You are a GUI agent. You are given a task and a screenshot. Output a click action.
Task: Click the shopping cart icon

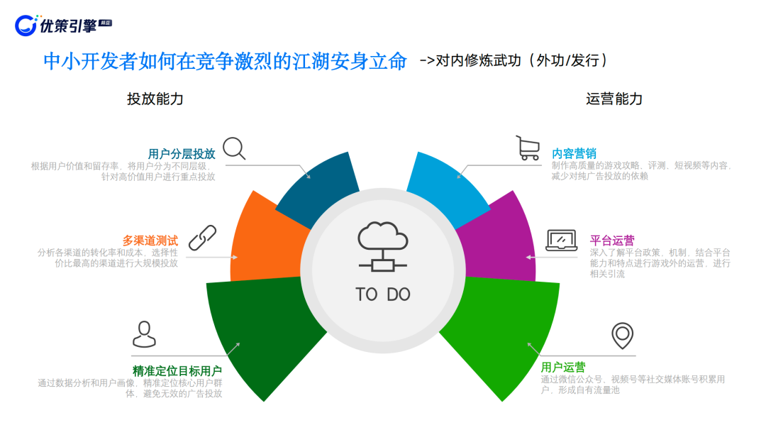pos(528,148)
